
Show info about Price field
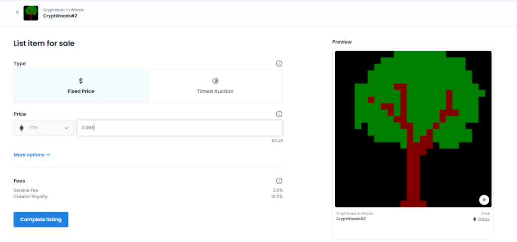(x=279, y=114)
